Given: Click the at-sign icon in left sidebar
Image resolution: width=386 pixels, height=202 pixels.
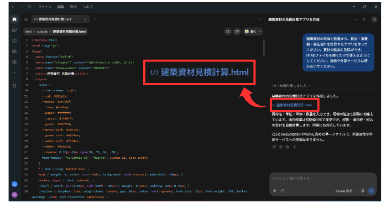Looking at the screenshot, I should coord(14,62).
